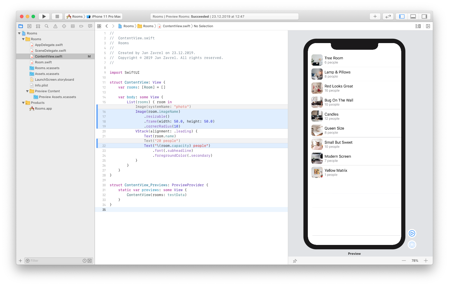Stop the running app
The width and height of the screenshot is (449, 286).
(x=57, y=16)
